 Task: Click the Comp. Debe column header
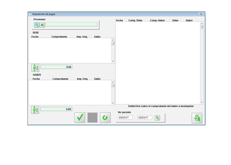click(135, 20)
